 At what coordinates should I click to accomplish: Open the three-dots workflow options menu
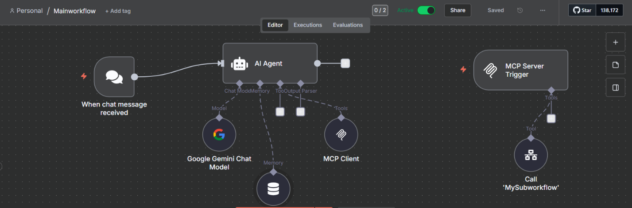tap(543, 10)
